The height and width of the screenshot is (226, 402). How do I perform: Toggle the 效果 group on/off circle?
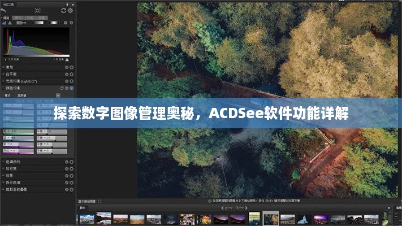pyautogui.click(x=72, y=176)
